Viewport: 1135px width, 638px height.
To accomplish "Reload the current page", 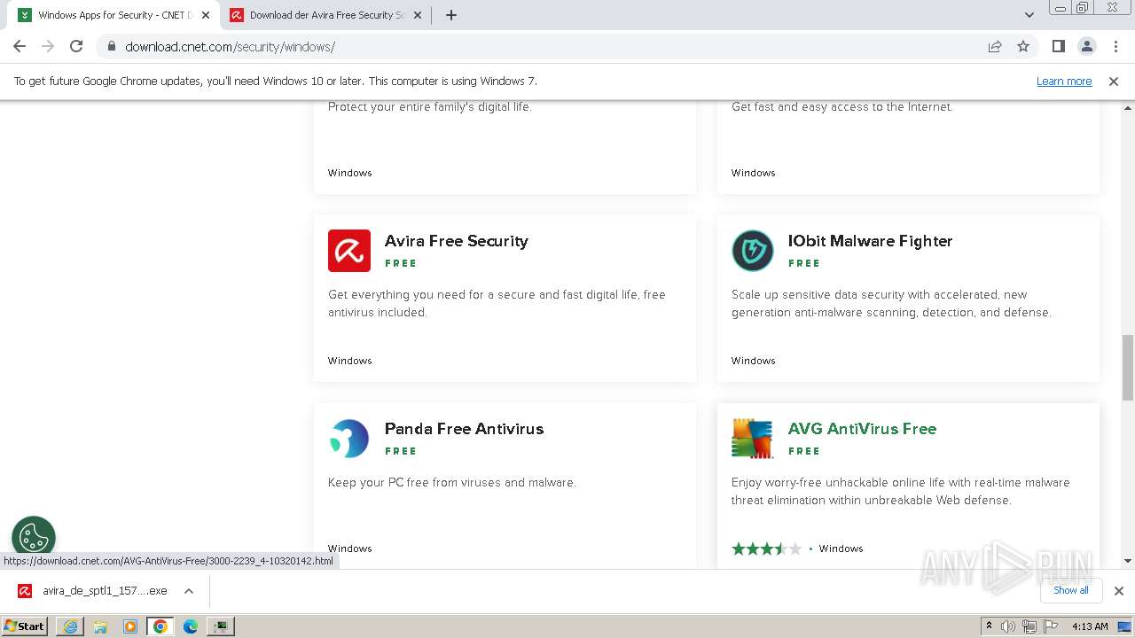I will [76, 46].
